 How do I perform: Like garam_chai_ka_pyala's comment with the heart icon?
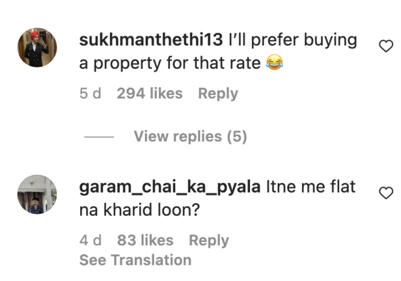(x=386, y=193)
